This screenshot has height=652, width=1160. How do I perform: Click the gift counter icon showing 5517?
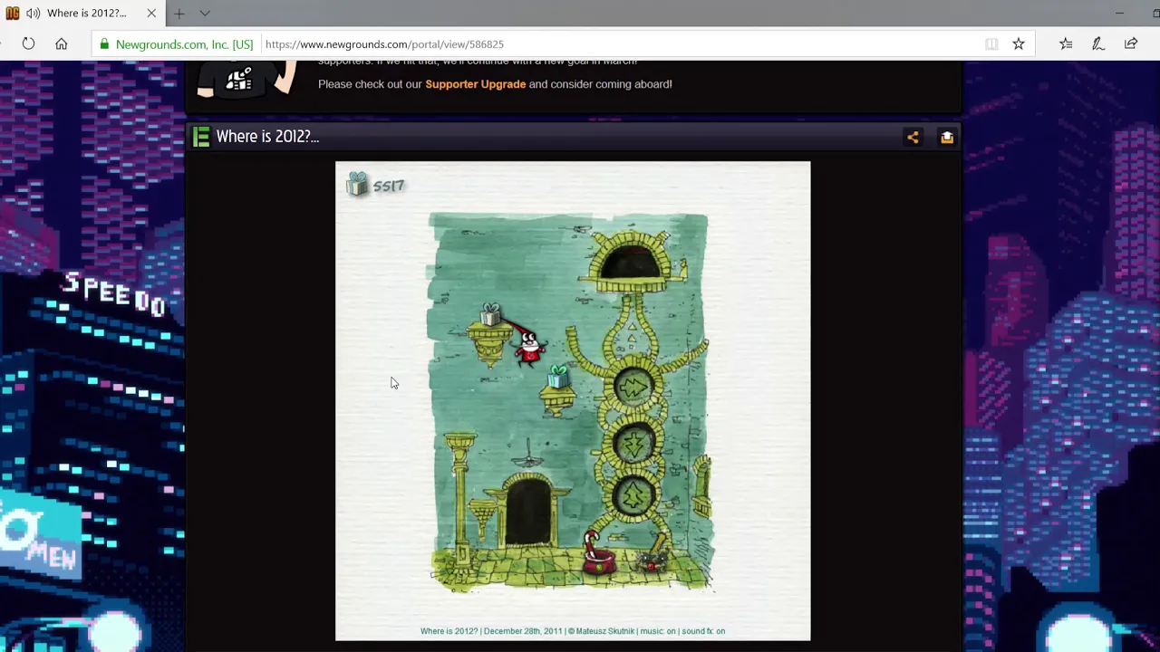tap(375, 185)
